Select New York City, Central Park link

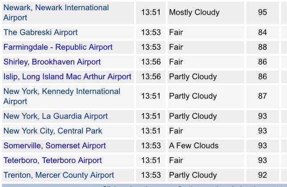53,131
